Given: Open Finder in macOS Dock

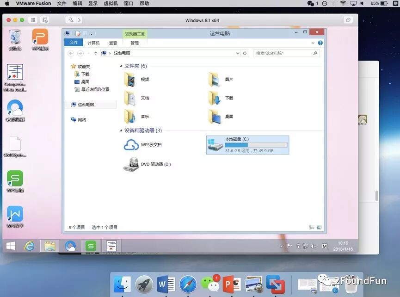Looking at the screenshot, I should [123, 284].
